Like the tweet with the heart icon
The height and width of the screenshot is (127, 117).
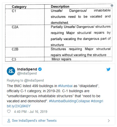pos(9,112)
